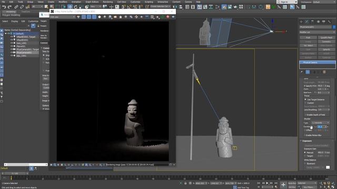Click the filter icon in Scene Explorer
This screenshot has height=189, width=337.
pos(33,26)
